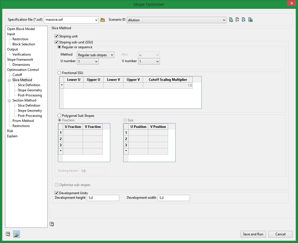Click the Cancel button
This screenshot has height=243, width=298.
(280, 234)
